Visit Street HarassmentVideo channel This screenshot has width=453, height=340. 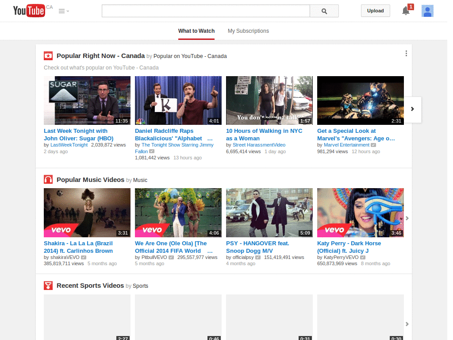[259, 145]
